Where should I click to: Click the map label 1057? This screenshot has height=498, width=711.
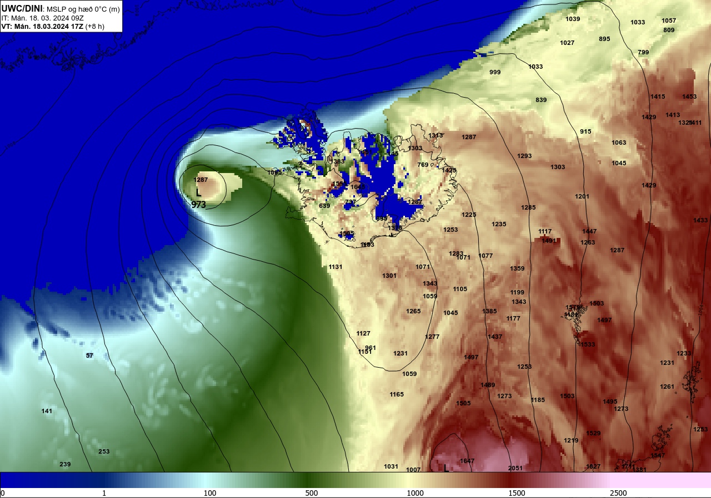point(669,21)
